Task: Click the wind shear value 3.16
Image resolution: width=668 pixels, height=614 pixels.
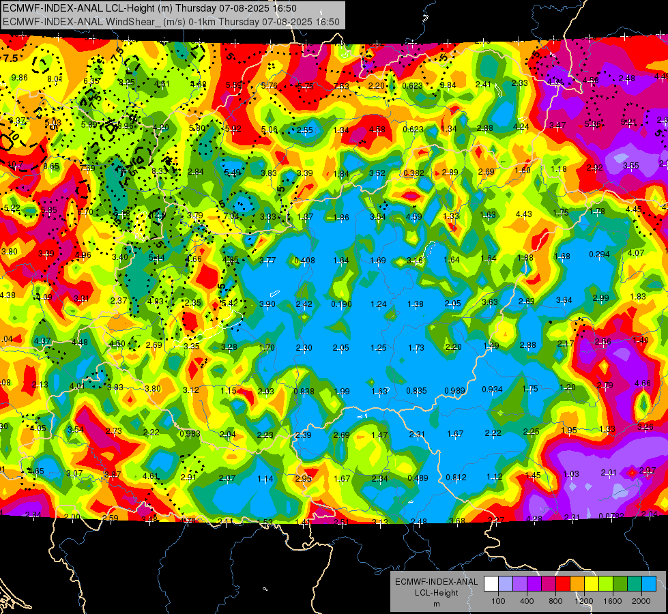Action: (415, 260)
